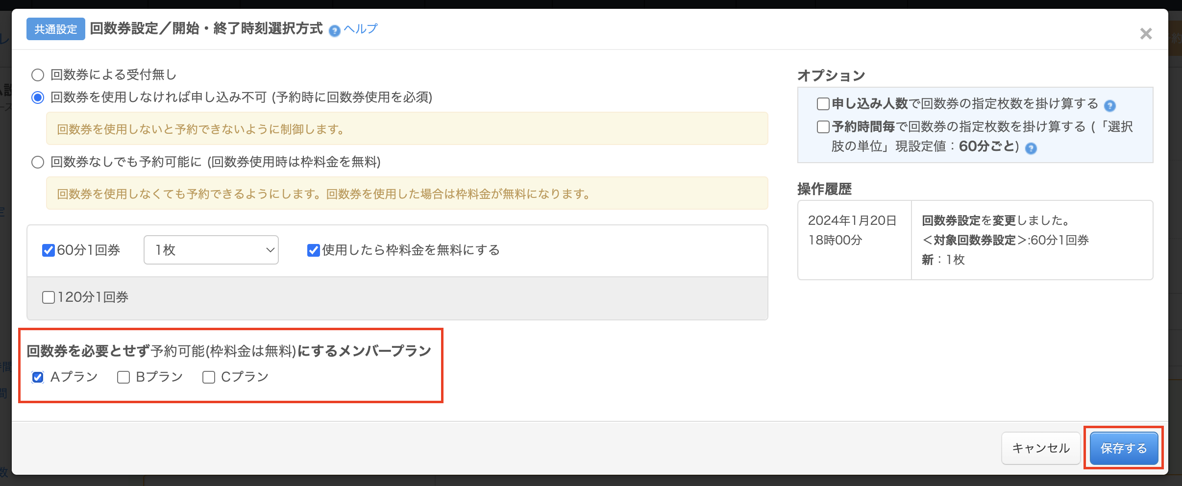This screenshot has width=1182, height=486.
Task: Click help icon next to 60分ごと setting
Action: (1031, 148)
